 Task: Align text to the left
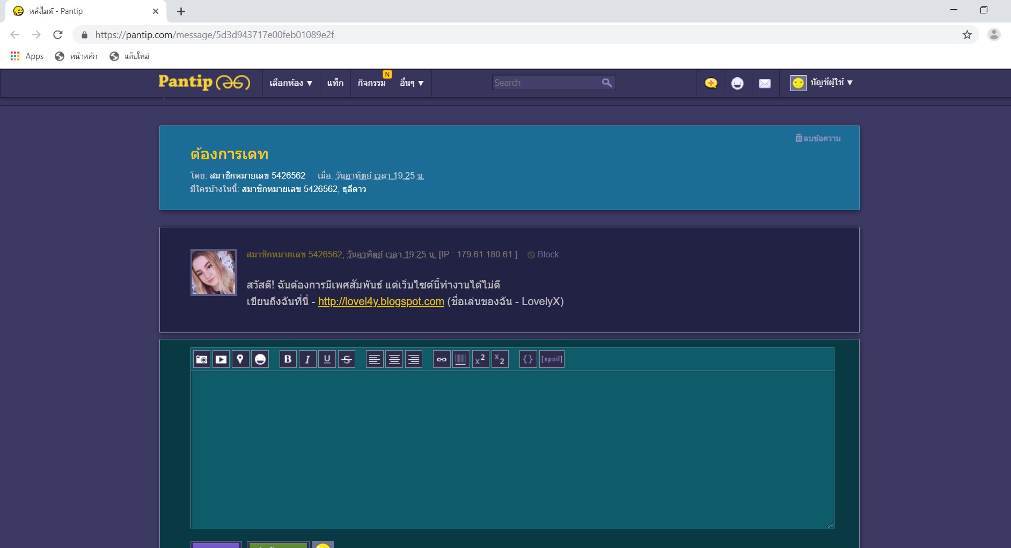click(375, 359)
